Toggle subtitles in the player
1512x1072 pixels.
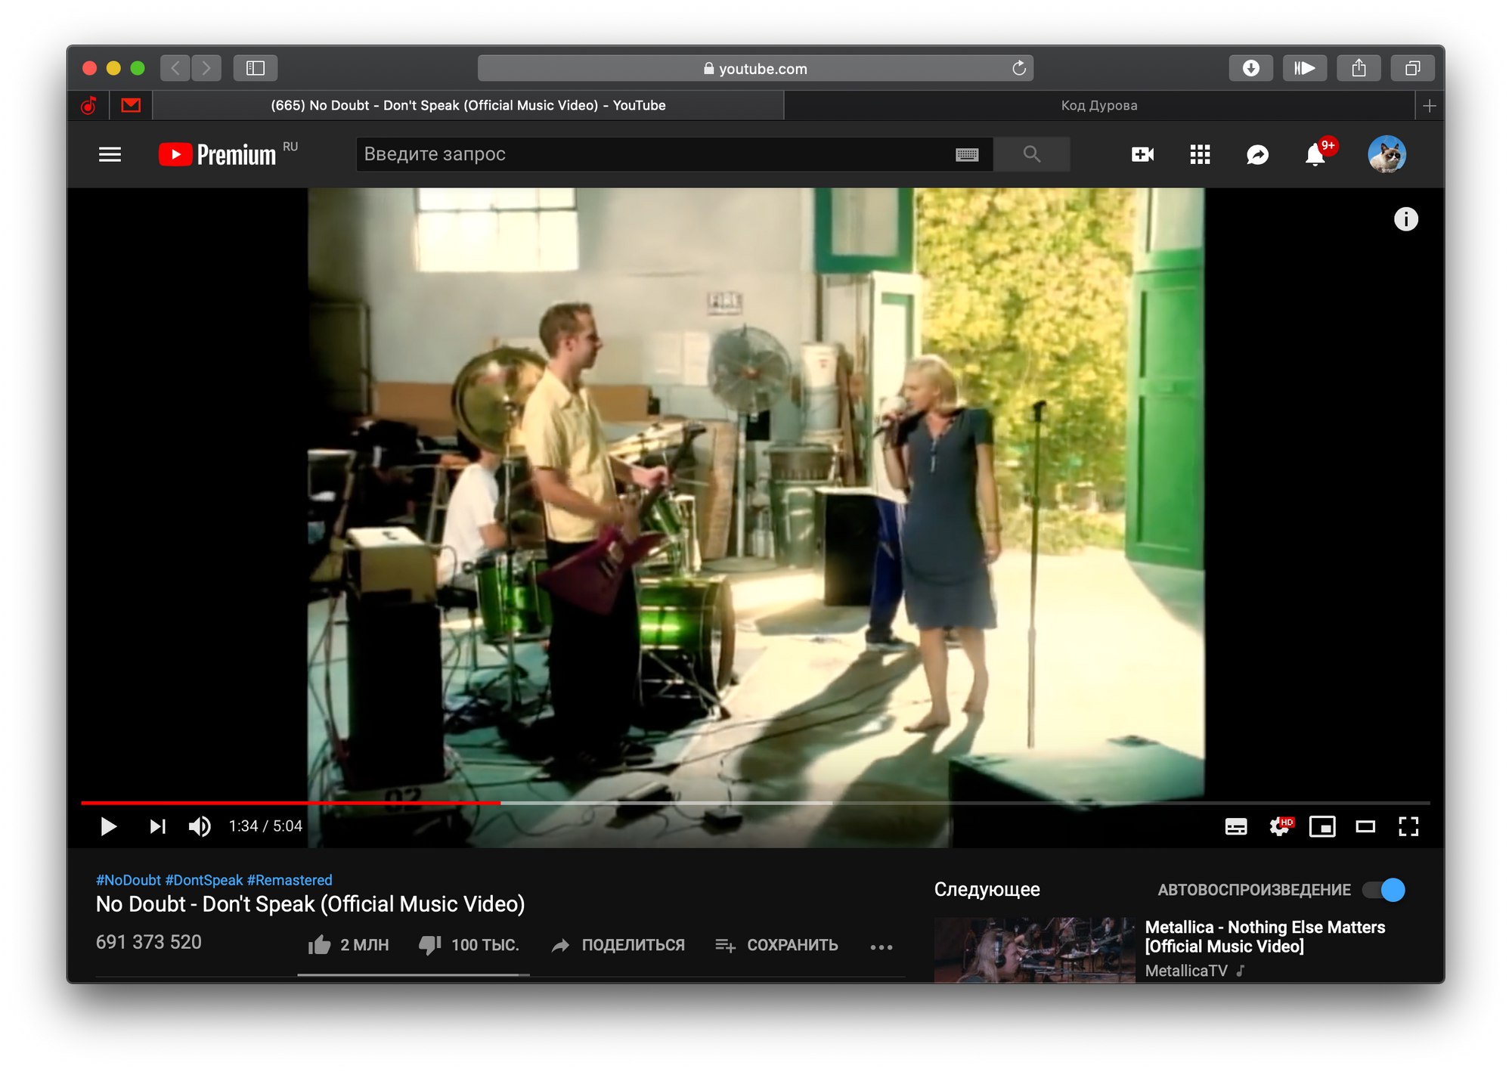[1235, 826]
